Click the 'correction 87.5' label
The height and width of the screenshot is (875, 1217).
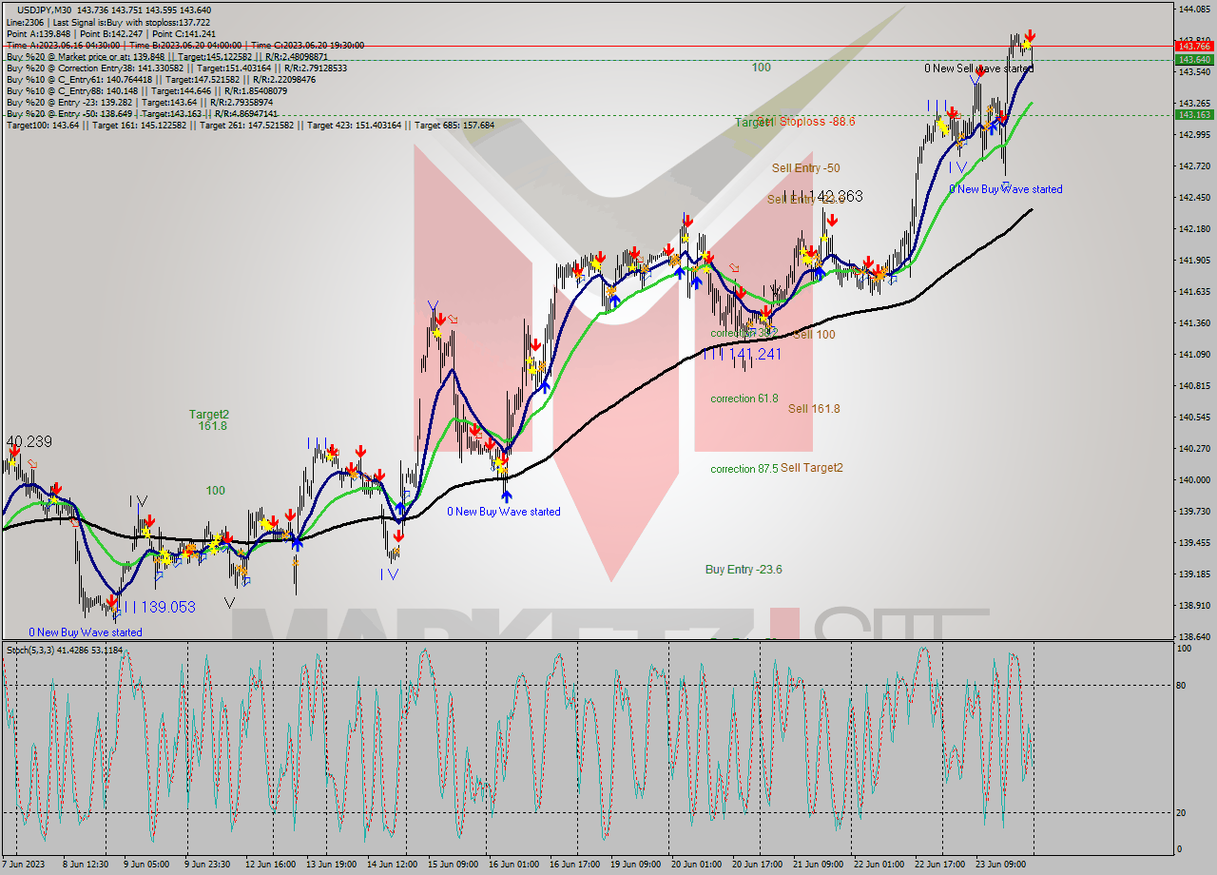(744, 469)
